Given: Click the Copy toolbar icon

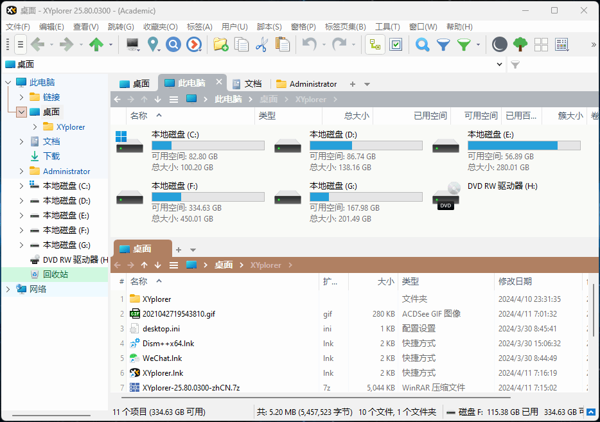Looking at the screenshot, I should (x=242, y=44).
